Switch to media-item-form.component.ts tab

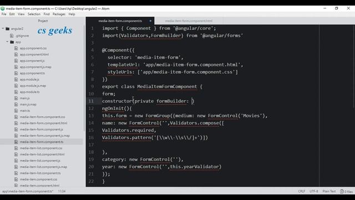(x=120, y=21)
